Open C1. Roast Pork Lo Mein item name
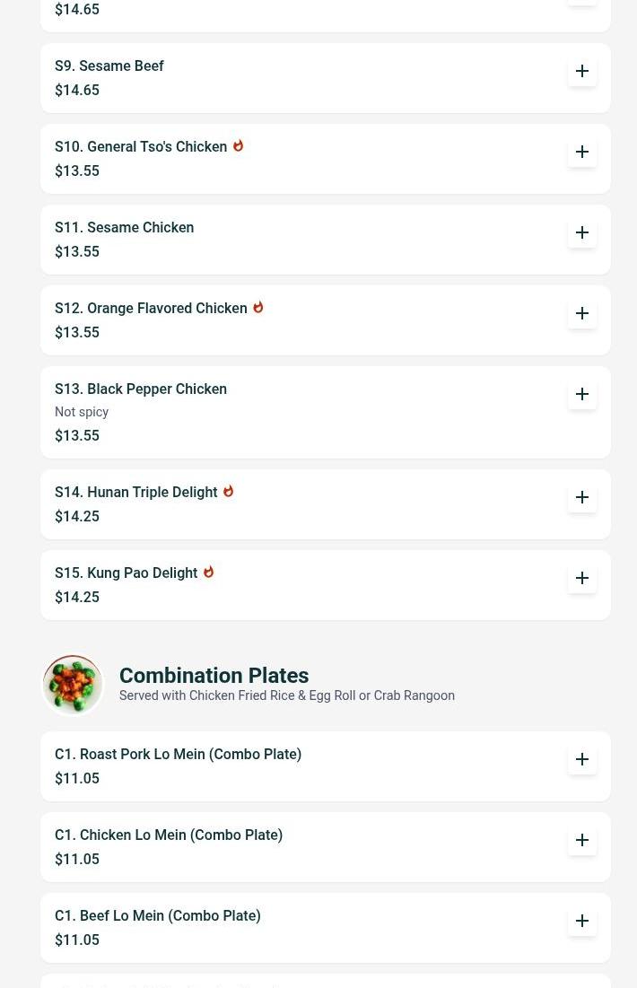Viewport: 637px width, 988px height. 179,754
